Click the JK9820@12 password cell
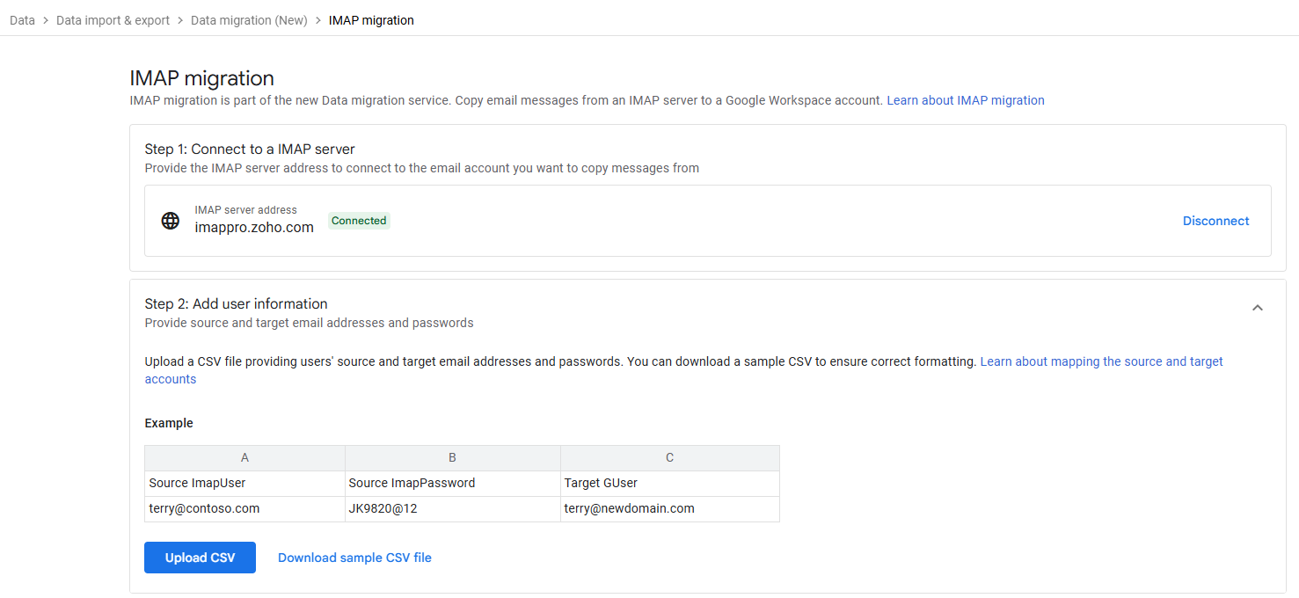 click(x=452, y=508)
